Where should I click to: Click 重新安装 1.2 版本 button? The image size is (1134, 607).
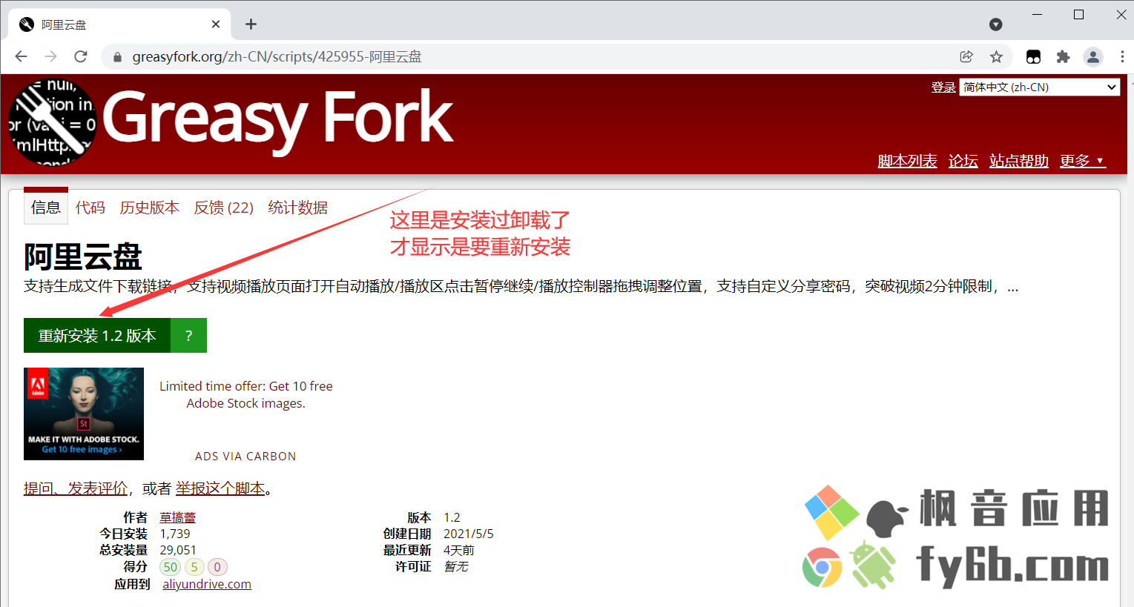tap(97, 336)
